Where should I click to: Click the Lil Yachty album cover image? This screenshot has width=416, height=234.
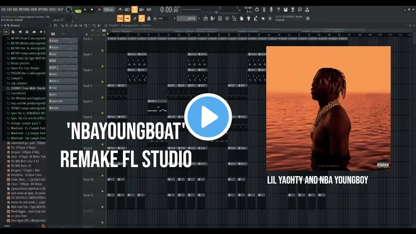(328, 108)
